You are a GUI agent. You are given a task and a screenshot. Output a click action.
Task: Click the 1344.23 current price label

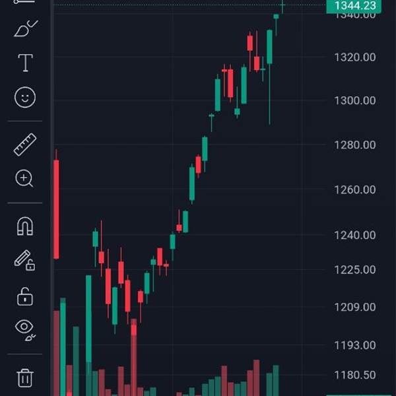[354, 6]
